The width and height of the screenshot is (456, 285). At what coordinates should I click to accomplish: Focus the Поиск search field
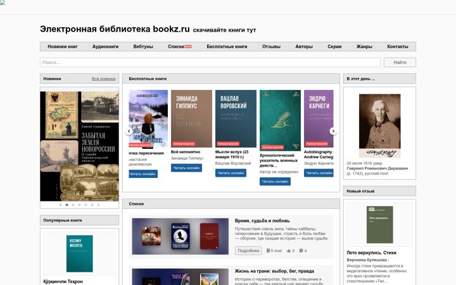click(x=210, y=62)
